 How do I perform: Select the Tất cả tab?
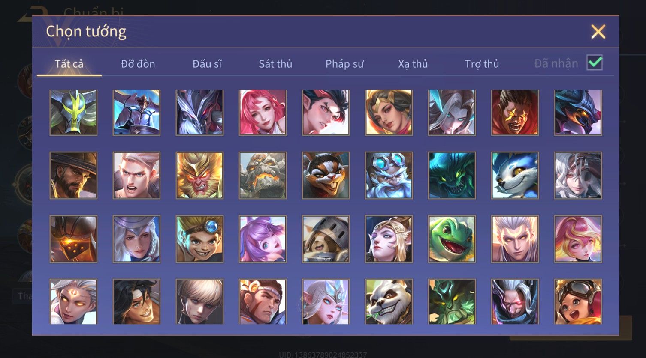[69, 64]
